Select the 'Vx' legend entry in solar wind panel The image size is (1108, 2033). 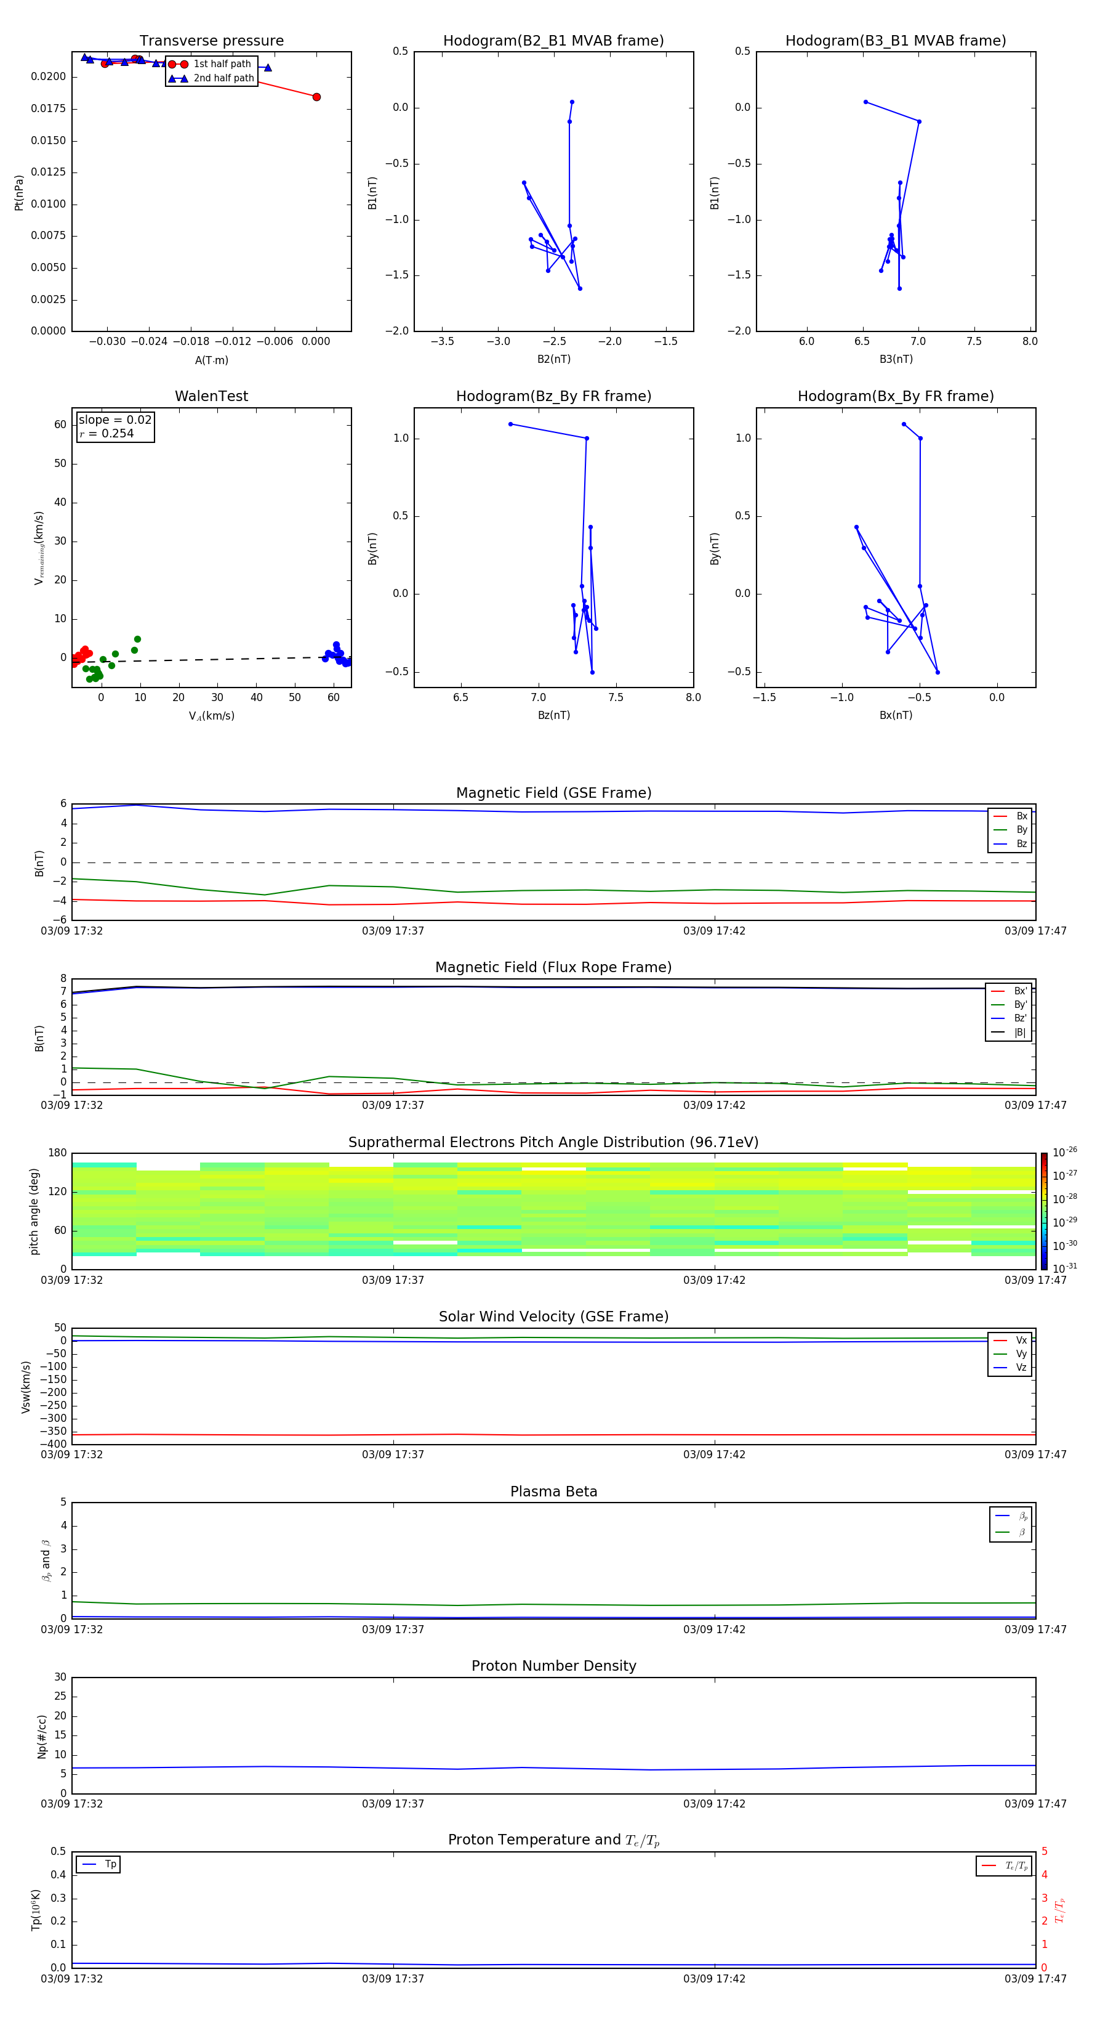click(x=1010, y=1340)
